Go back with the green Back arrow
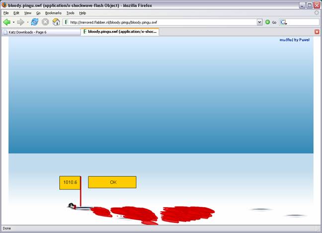The image size is (322, 233). 7,22
